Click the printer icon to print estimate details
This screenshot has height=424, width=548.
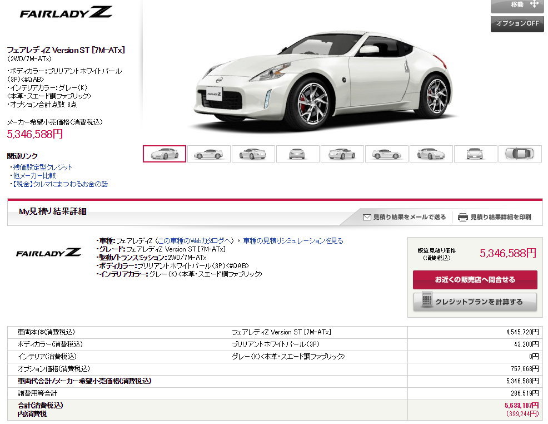463,217
